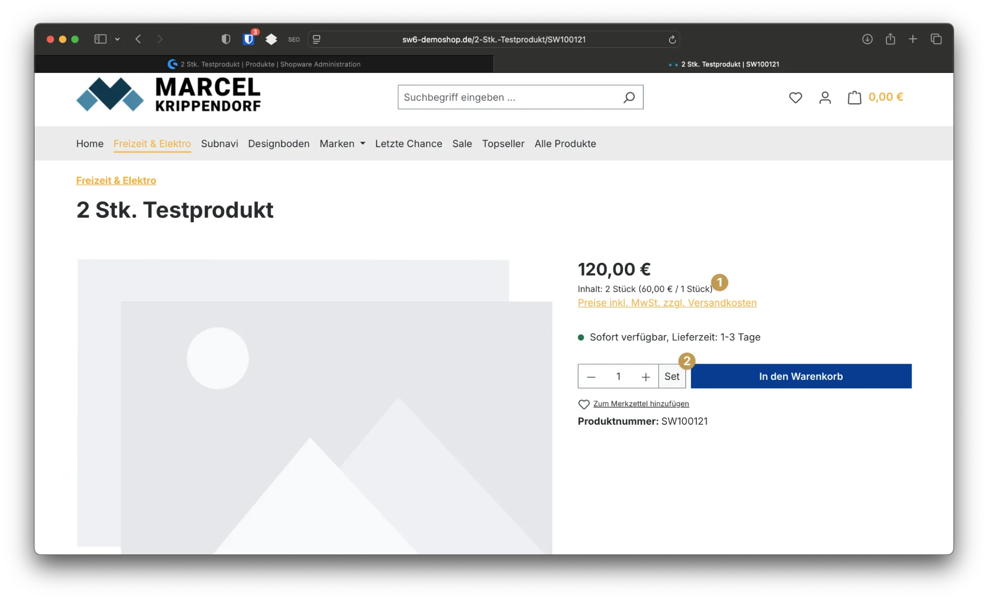Toggle the browser sidebar panel
The image size is (988, 600).
(100, 39)
